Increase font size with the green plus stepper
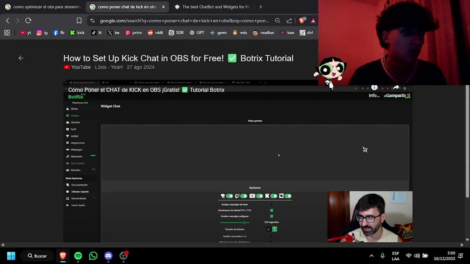The image size is (470, 264). click(275, 228)
